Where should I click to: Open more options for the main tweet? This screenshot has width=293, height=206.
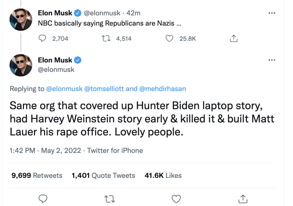(x=272, y=60)
